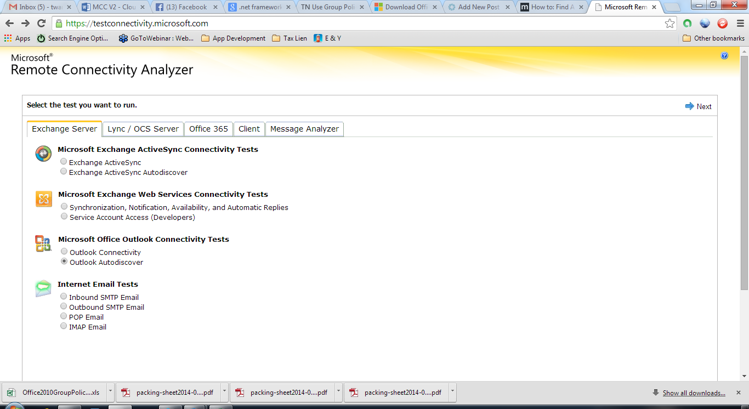This screenshot has height=409, width=749.
Task: Close the Microsoft Rem... active tab
Action: 654,7
